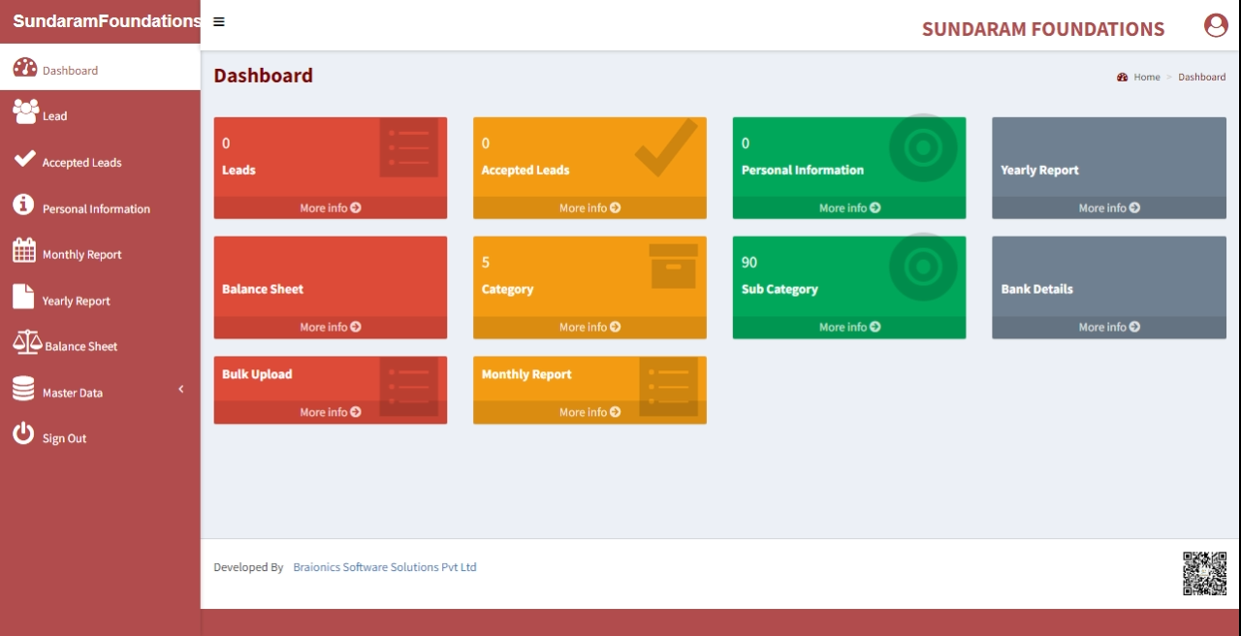Click the Personal Information card title

click(803, 170)
